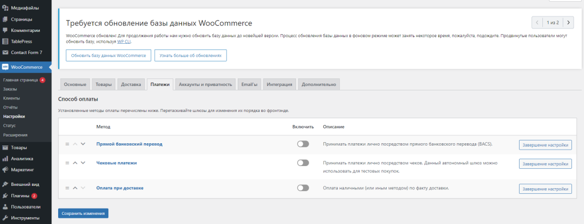Click the Способ оплаты heading

78,99
